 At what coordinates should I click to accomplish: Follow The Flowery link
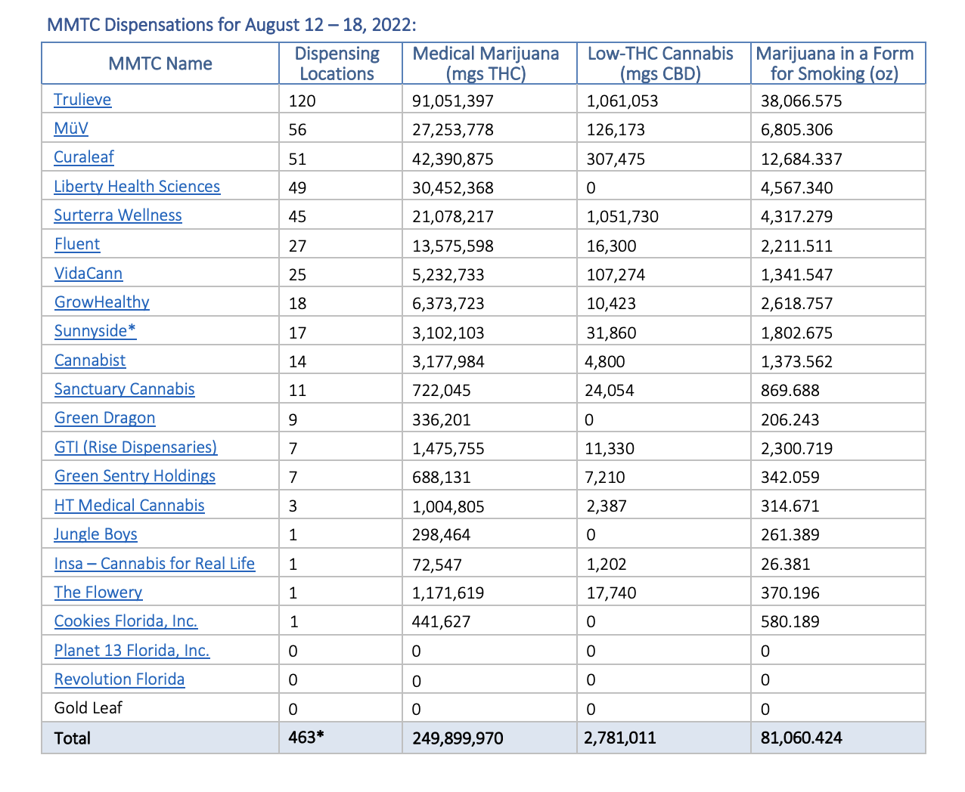click(98, 592)
